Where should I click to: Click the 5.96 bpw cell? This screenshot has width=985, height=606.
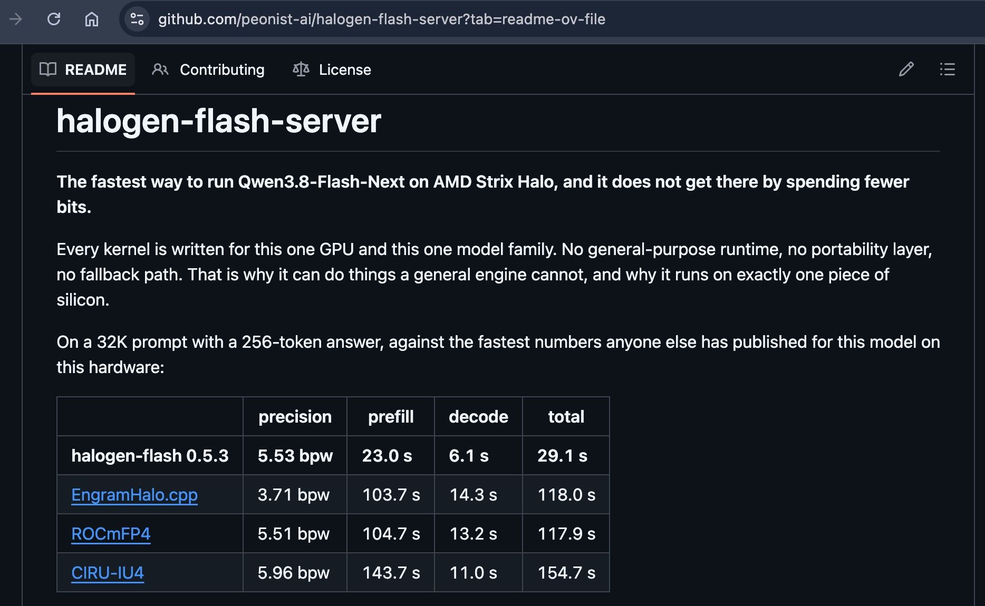(294, 573)
